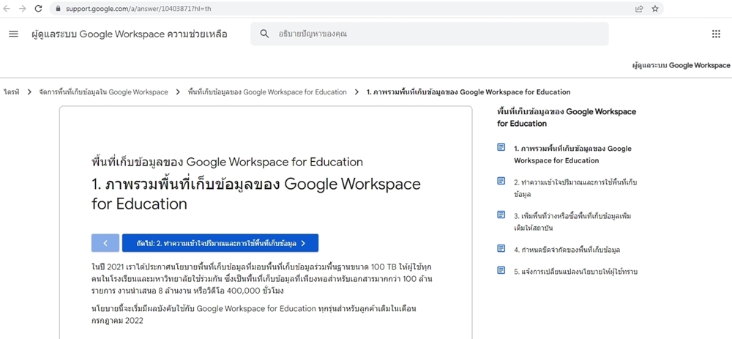Open the Google apps grid icon
Screen dimensions: 732x339
coord(716,34)
